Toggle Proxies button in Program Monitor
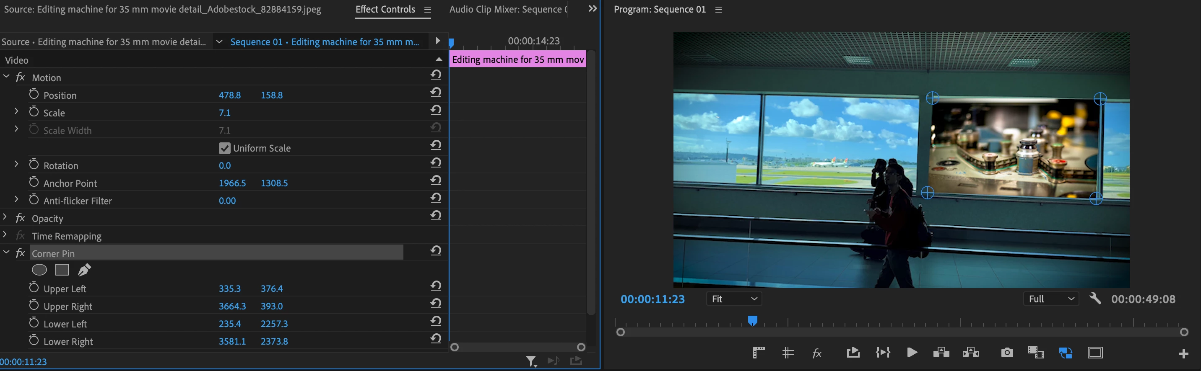Viewport: 1201px width, 371px height. click(1066, 353)
